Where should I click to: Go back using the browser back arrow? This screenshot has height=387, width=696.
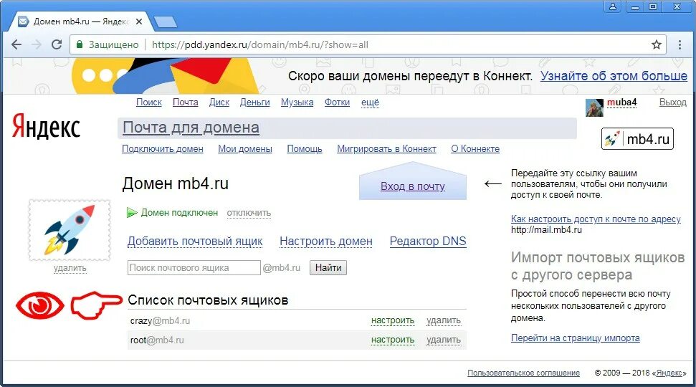click(16, 44)
